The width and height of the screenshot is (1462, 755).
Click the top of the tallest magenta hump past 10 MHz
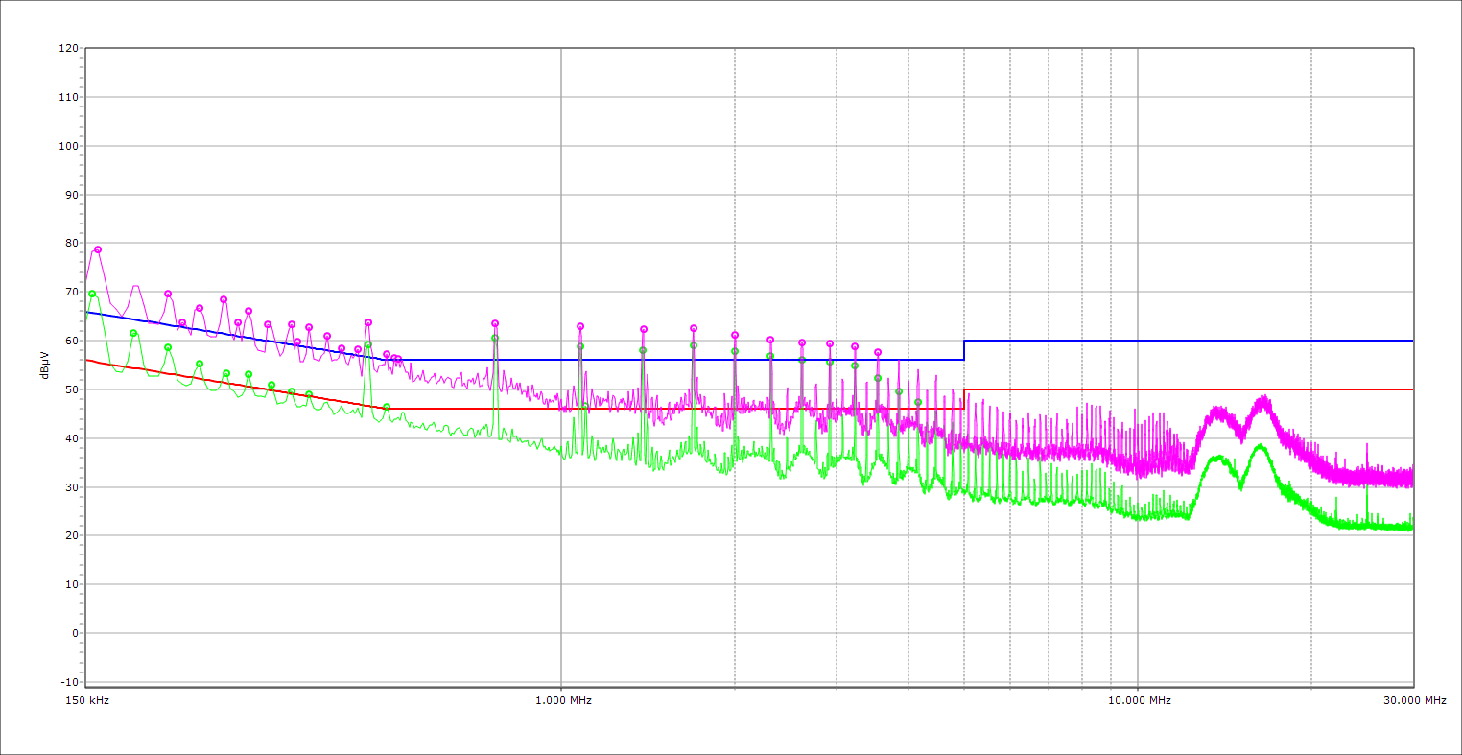coord(1264,398)
